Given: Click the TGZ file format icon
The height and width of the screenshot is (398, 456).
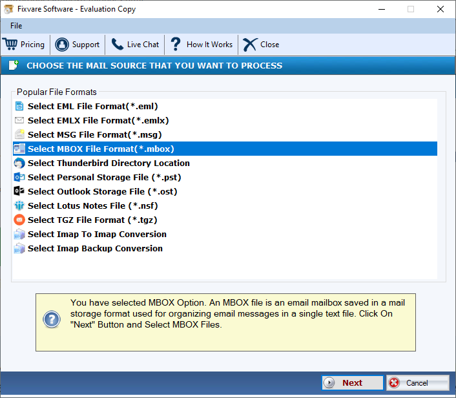Looking at the screenshot, I should pos(19,220).
